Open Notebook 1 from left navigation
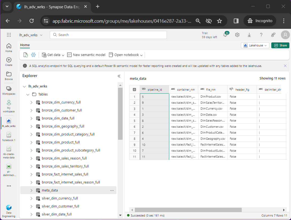291x220 pixels. click(x=9, y=137)
